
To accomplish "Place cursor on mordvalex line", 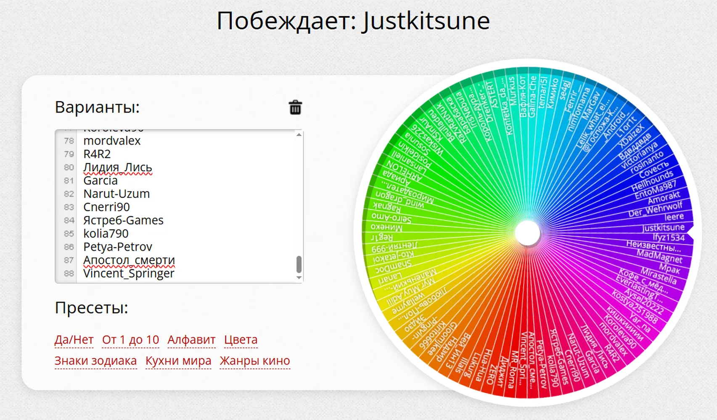I will 112,141.
